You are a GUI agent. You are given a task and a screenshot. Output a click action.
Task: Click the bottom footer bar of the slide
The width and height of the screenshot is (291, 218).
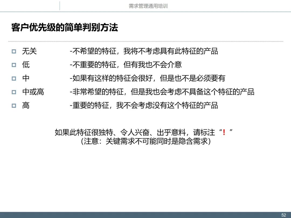[x=145, y=215]
